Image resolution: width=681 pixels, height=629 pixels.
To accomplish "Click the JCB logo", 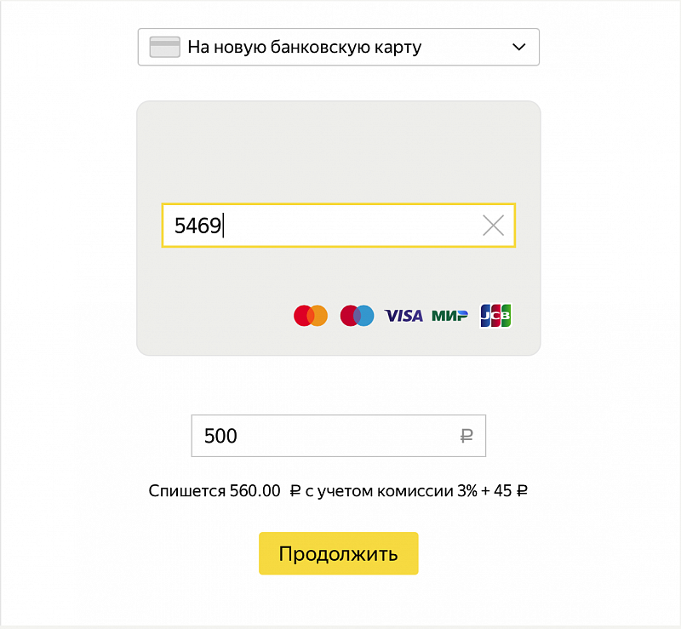I will tap(495, 316).
